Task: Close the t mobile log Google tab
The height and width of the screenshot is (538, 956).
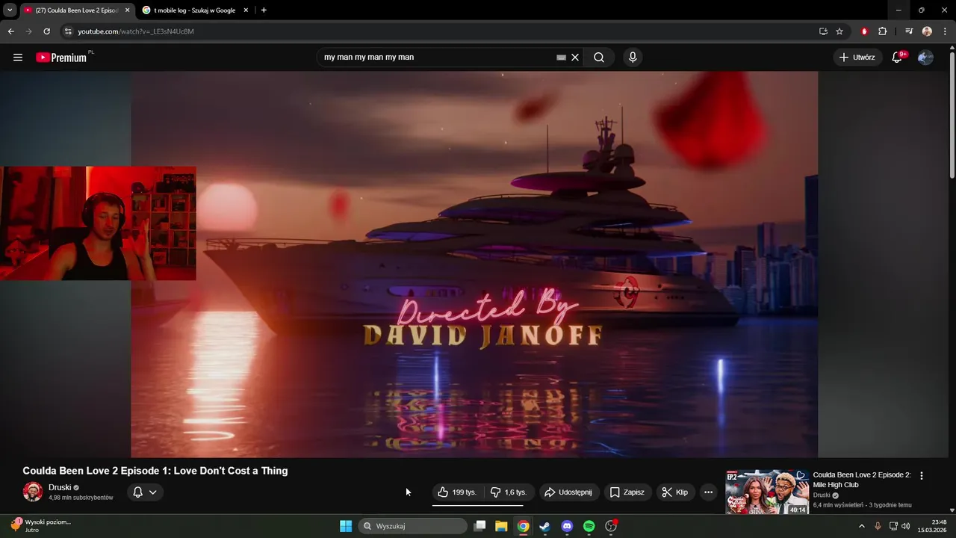Action: [246, 10]
